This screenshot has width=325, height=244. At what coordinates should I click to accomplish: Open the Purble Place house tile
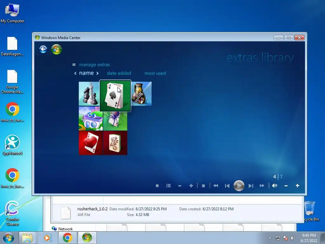(90, 119)
